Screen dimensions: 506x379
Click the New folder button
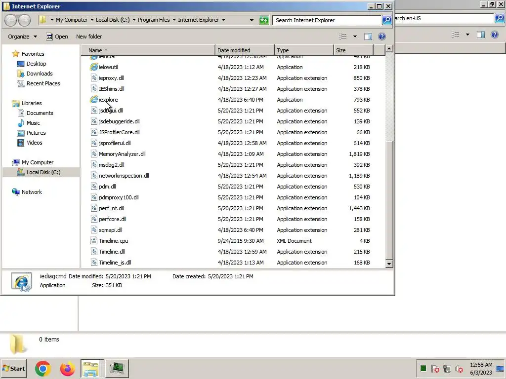(x=89, y=37)
